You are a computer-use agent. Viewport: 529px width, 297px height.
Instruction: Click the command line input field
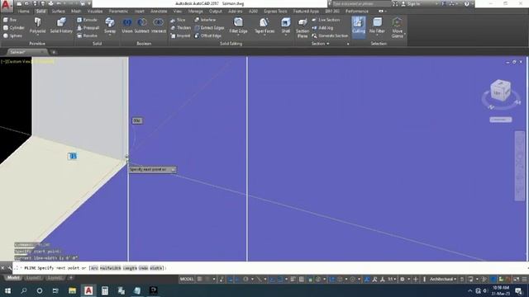270,268
